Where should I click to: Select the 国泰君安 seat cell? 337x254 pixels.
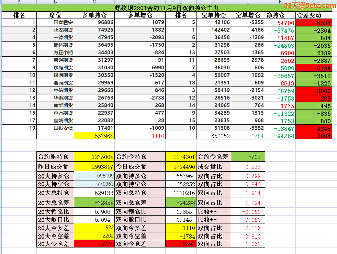click(x=55, y=23)
